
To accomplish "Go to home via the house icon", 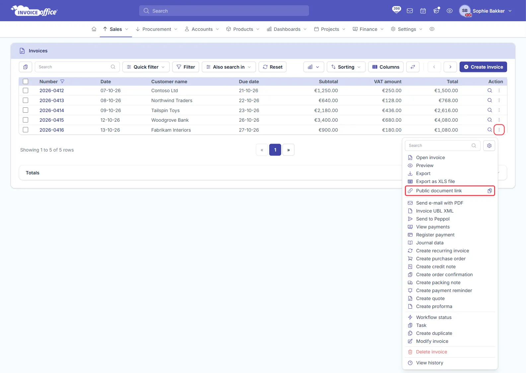I will (x=94, y=29).
